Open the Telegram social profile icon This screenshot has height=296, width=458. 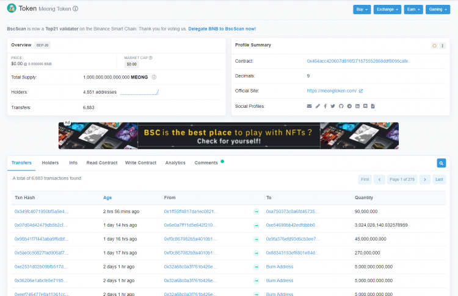[x=349, y=107]
